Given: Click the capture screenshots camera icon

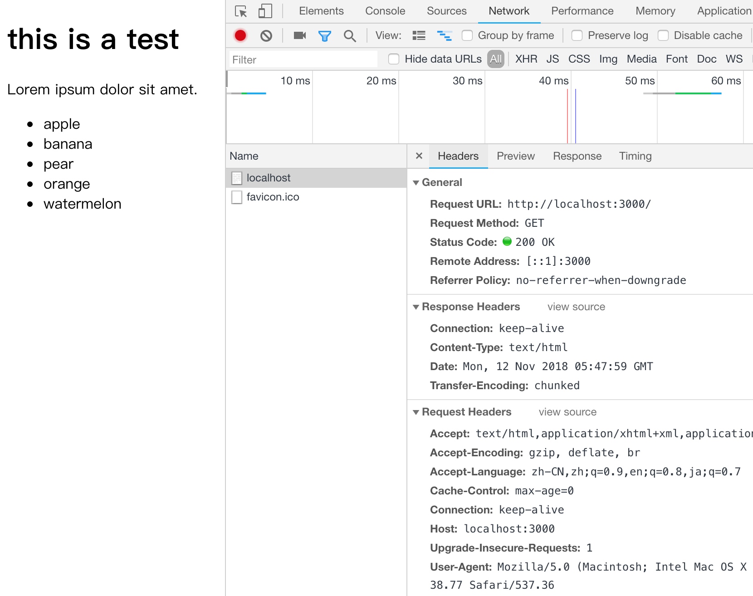Looking at the screenshot, I should (x=300, y=35).
